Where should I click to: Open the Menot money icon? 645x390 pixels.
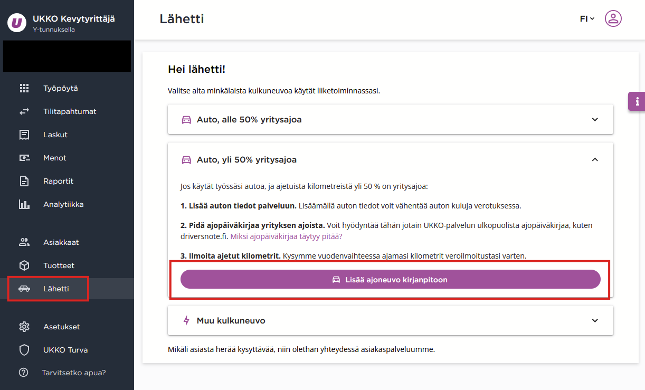pyautogui.click(x=24, y=158)
